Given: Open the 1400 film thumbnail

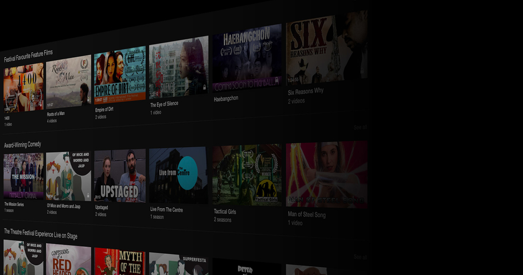Looking at the screenshot, I should pos(24,88).
